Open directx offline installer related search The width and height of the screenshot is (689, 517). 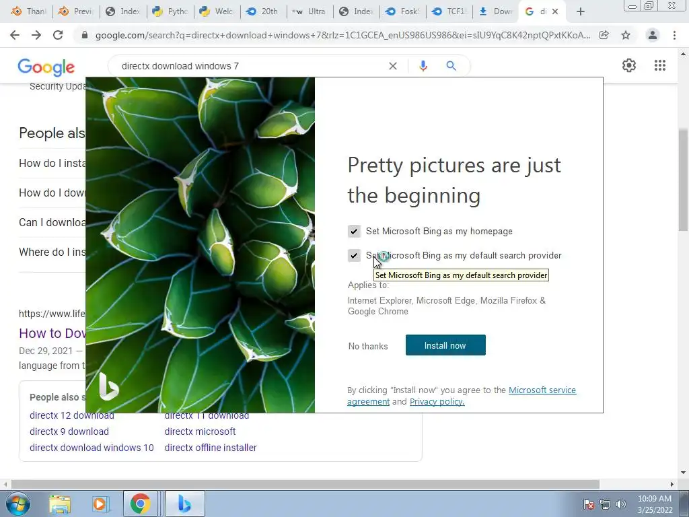coord(211,448)
